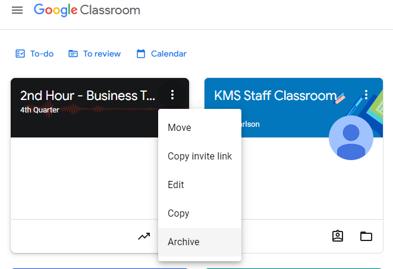Screen dimensions: 393x269
Task: Select Copy invite link menu option
Action: click(200, 157)
